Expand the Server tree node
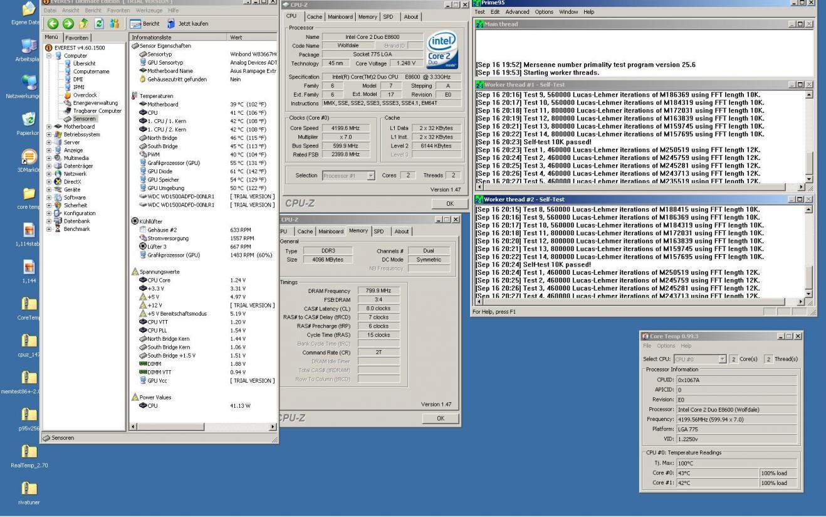This screenshot has width=826, height=517. [50, 142]
